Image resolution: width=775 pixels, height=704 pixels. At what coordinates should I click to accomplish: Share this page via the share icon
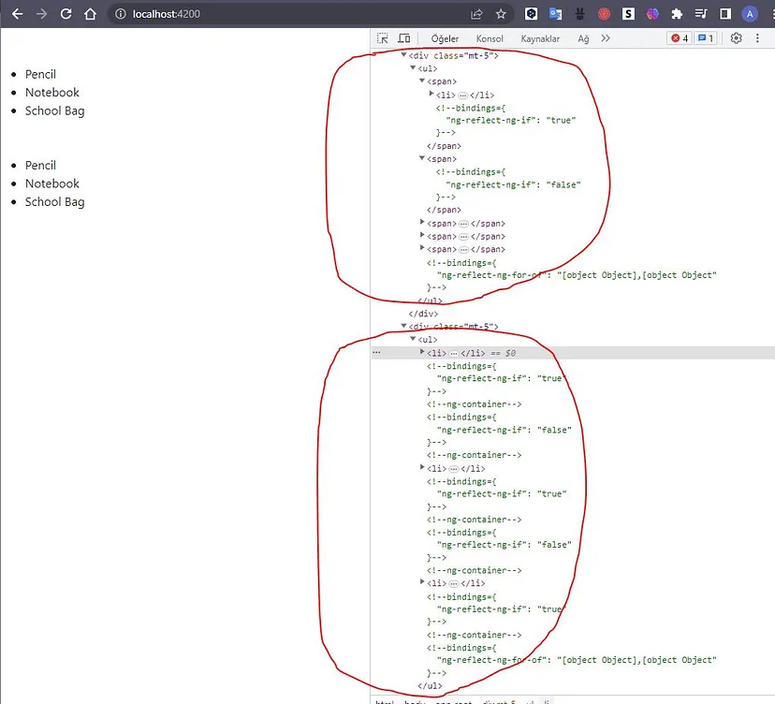[476, 14]
